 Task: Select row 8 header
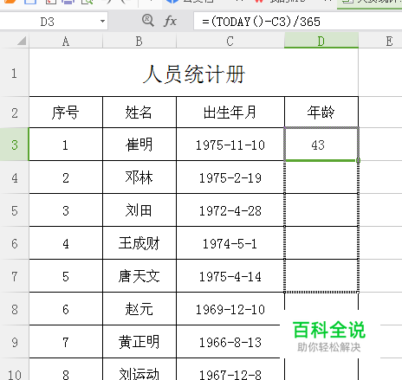point(14,309)
